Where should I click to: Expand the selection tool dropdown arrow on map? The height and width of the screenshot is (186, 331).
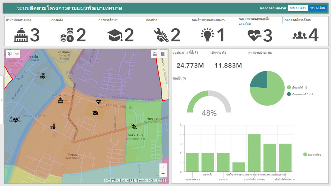(x=17, y=54)
